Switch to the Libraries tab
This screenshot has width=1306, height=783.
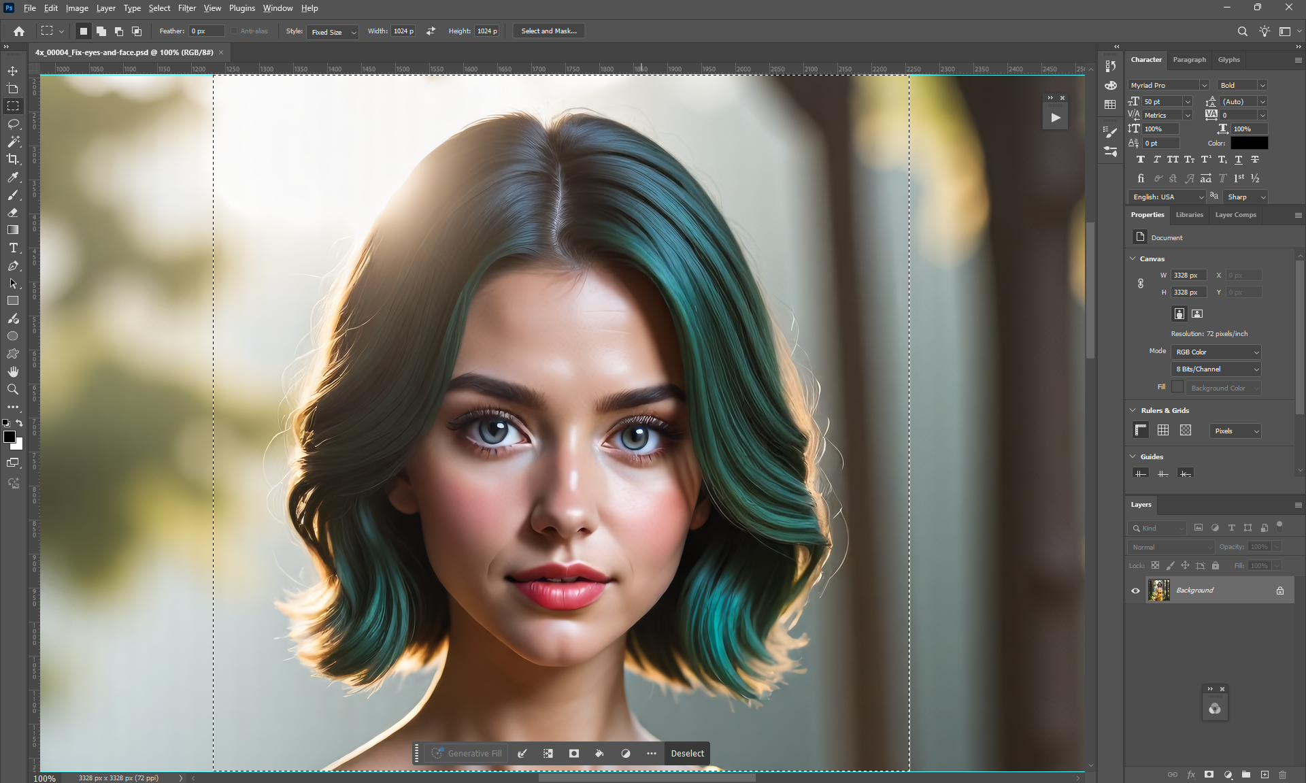coord(1189,214)
